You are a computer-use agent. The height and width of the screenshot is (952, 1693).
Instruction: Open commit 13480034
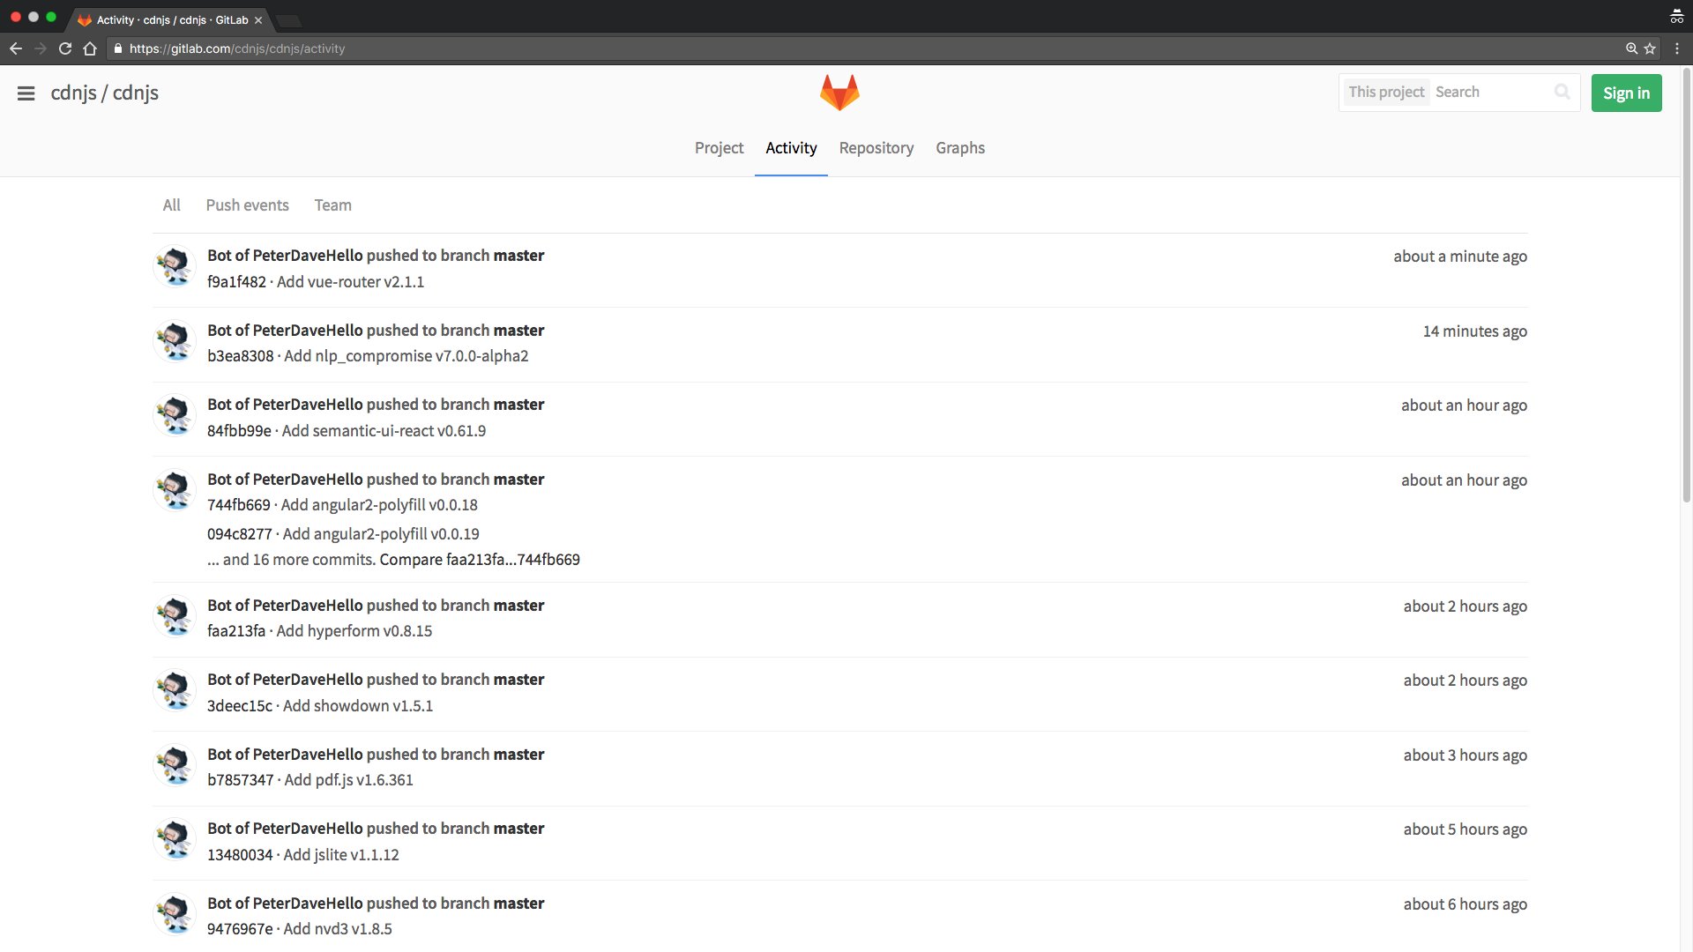click(x=240, y=855)
